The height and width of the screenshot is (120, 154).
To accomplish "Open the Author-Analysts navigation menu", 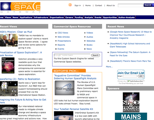I will 127,17.
